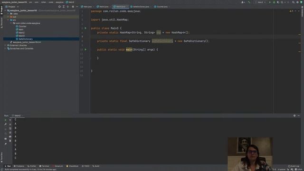
Task: Open run configuration wrench in Run panel
Action: point(5,124)
